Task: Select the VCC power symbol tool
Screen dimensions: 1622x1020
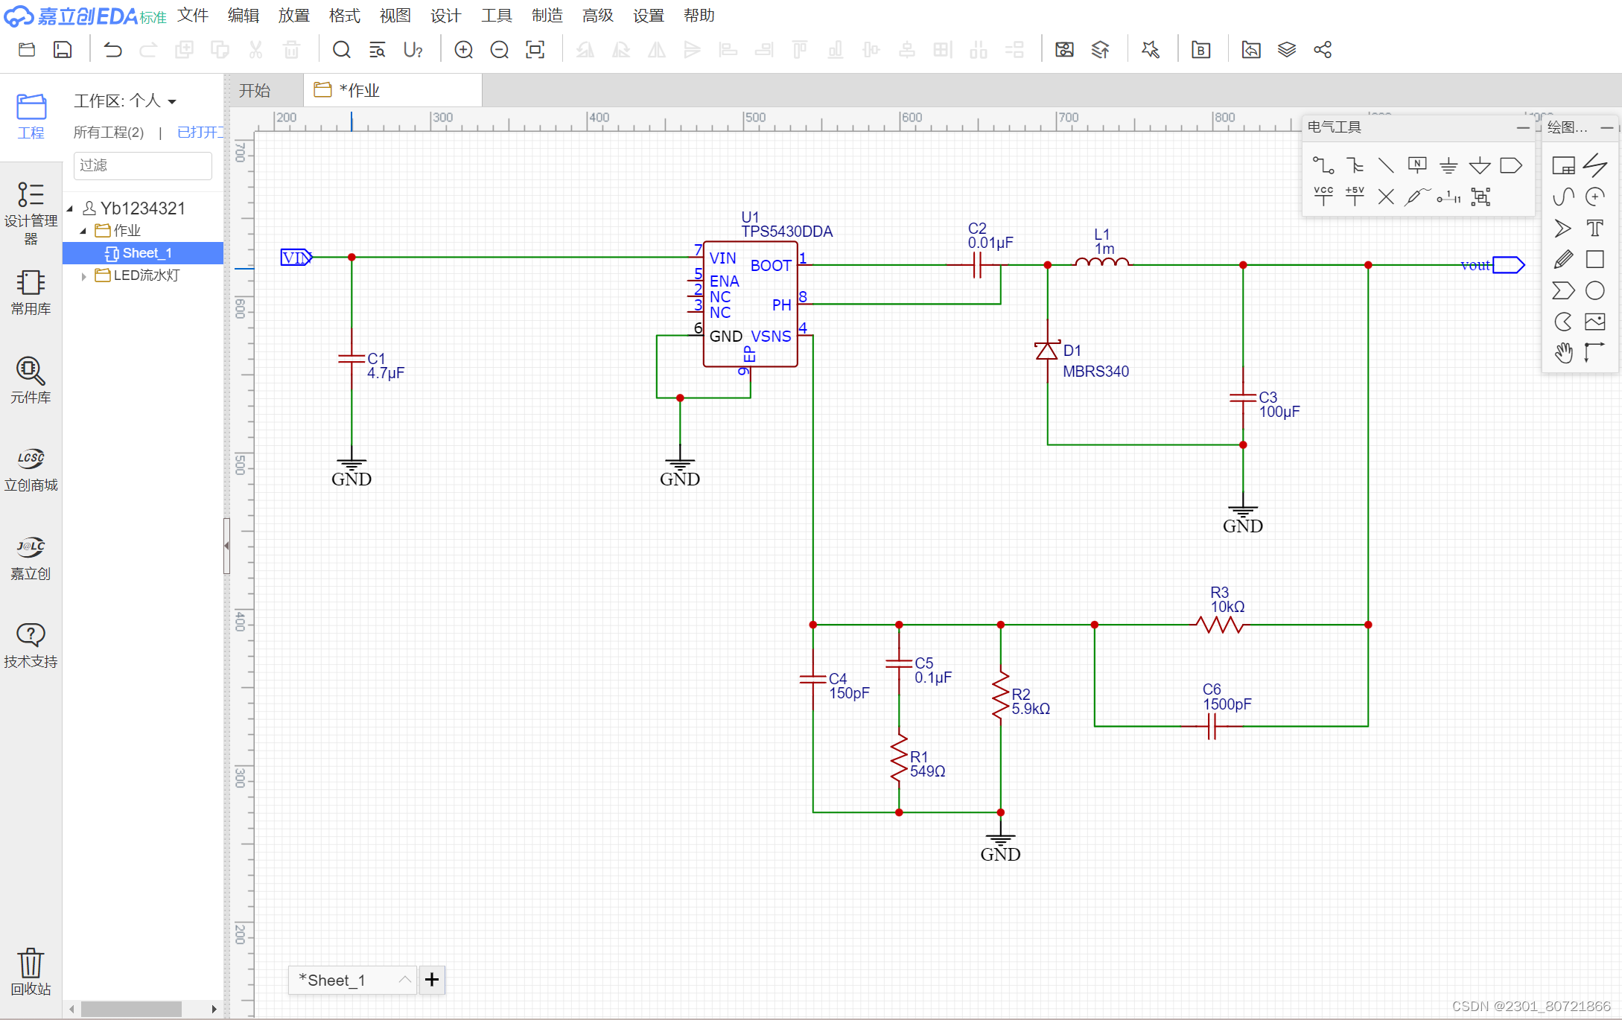Action: 1323,197
